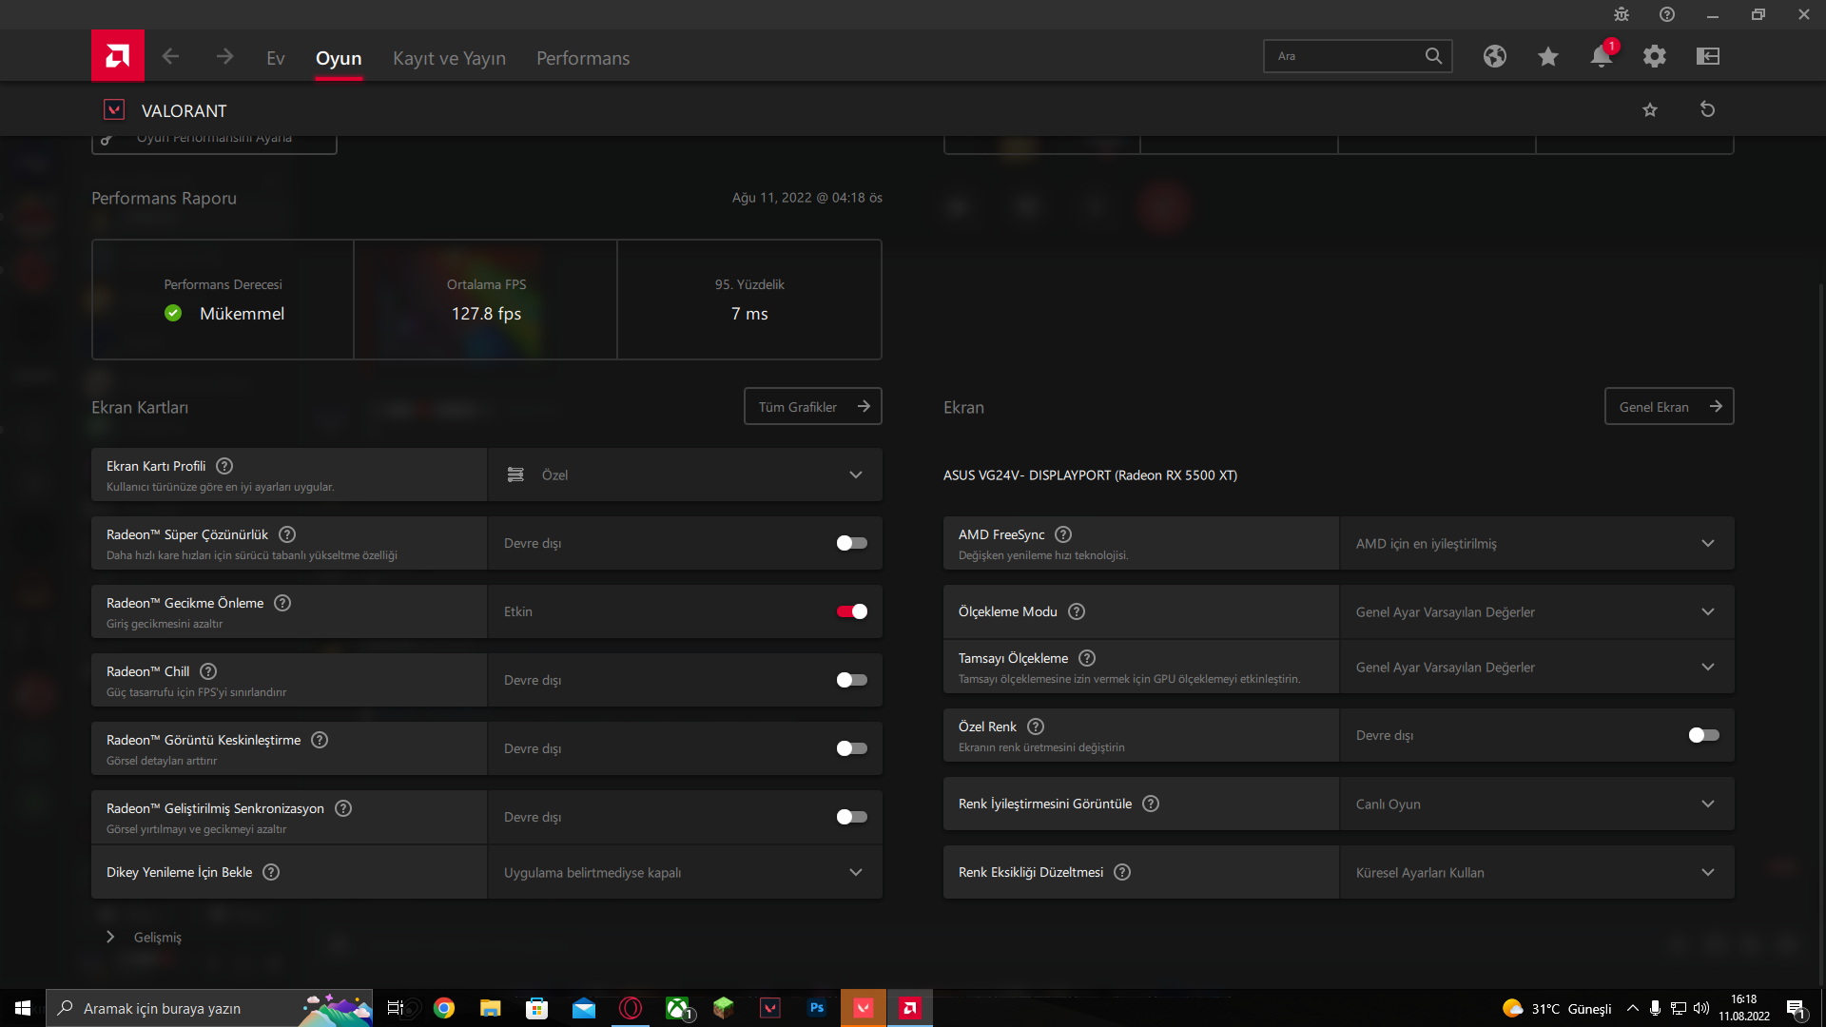Show help for Radeon Chill

point(208,671)
